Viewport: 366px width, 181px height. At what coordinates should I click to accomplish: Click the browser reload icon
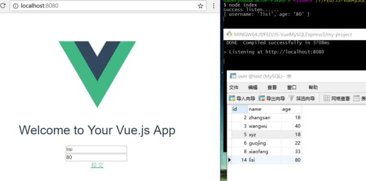pyautogui.click(x=2, y=6)
